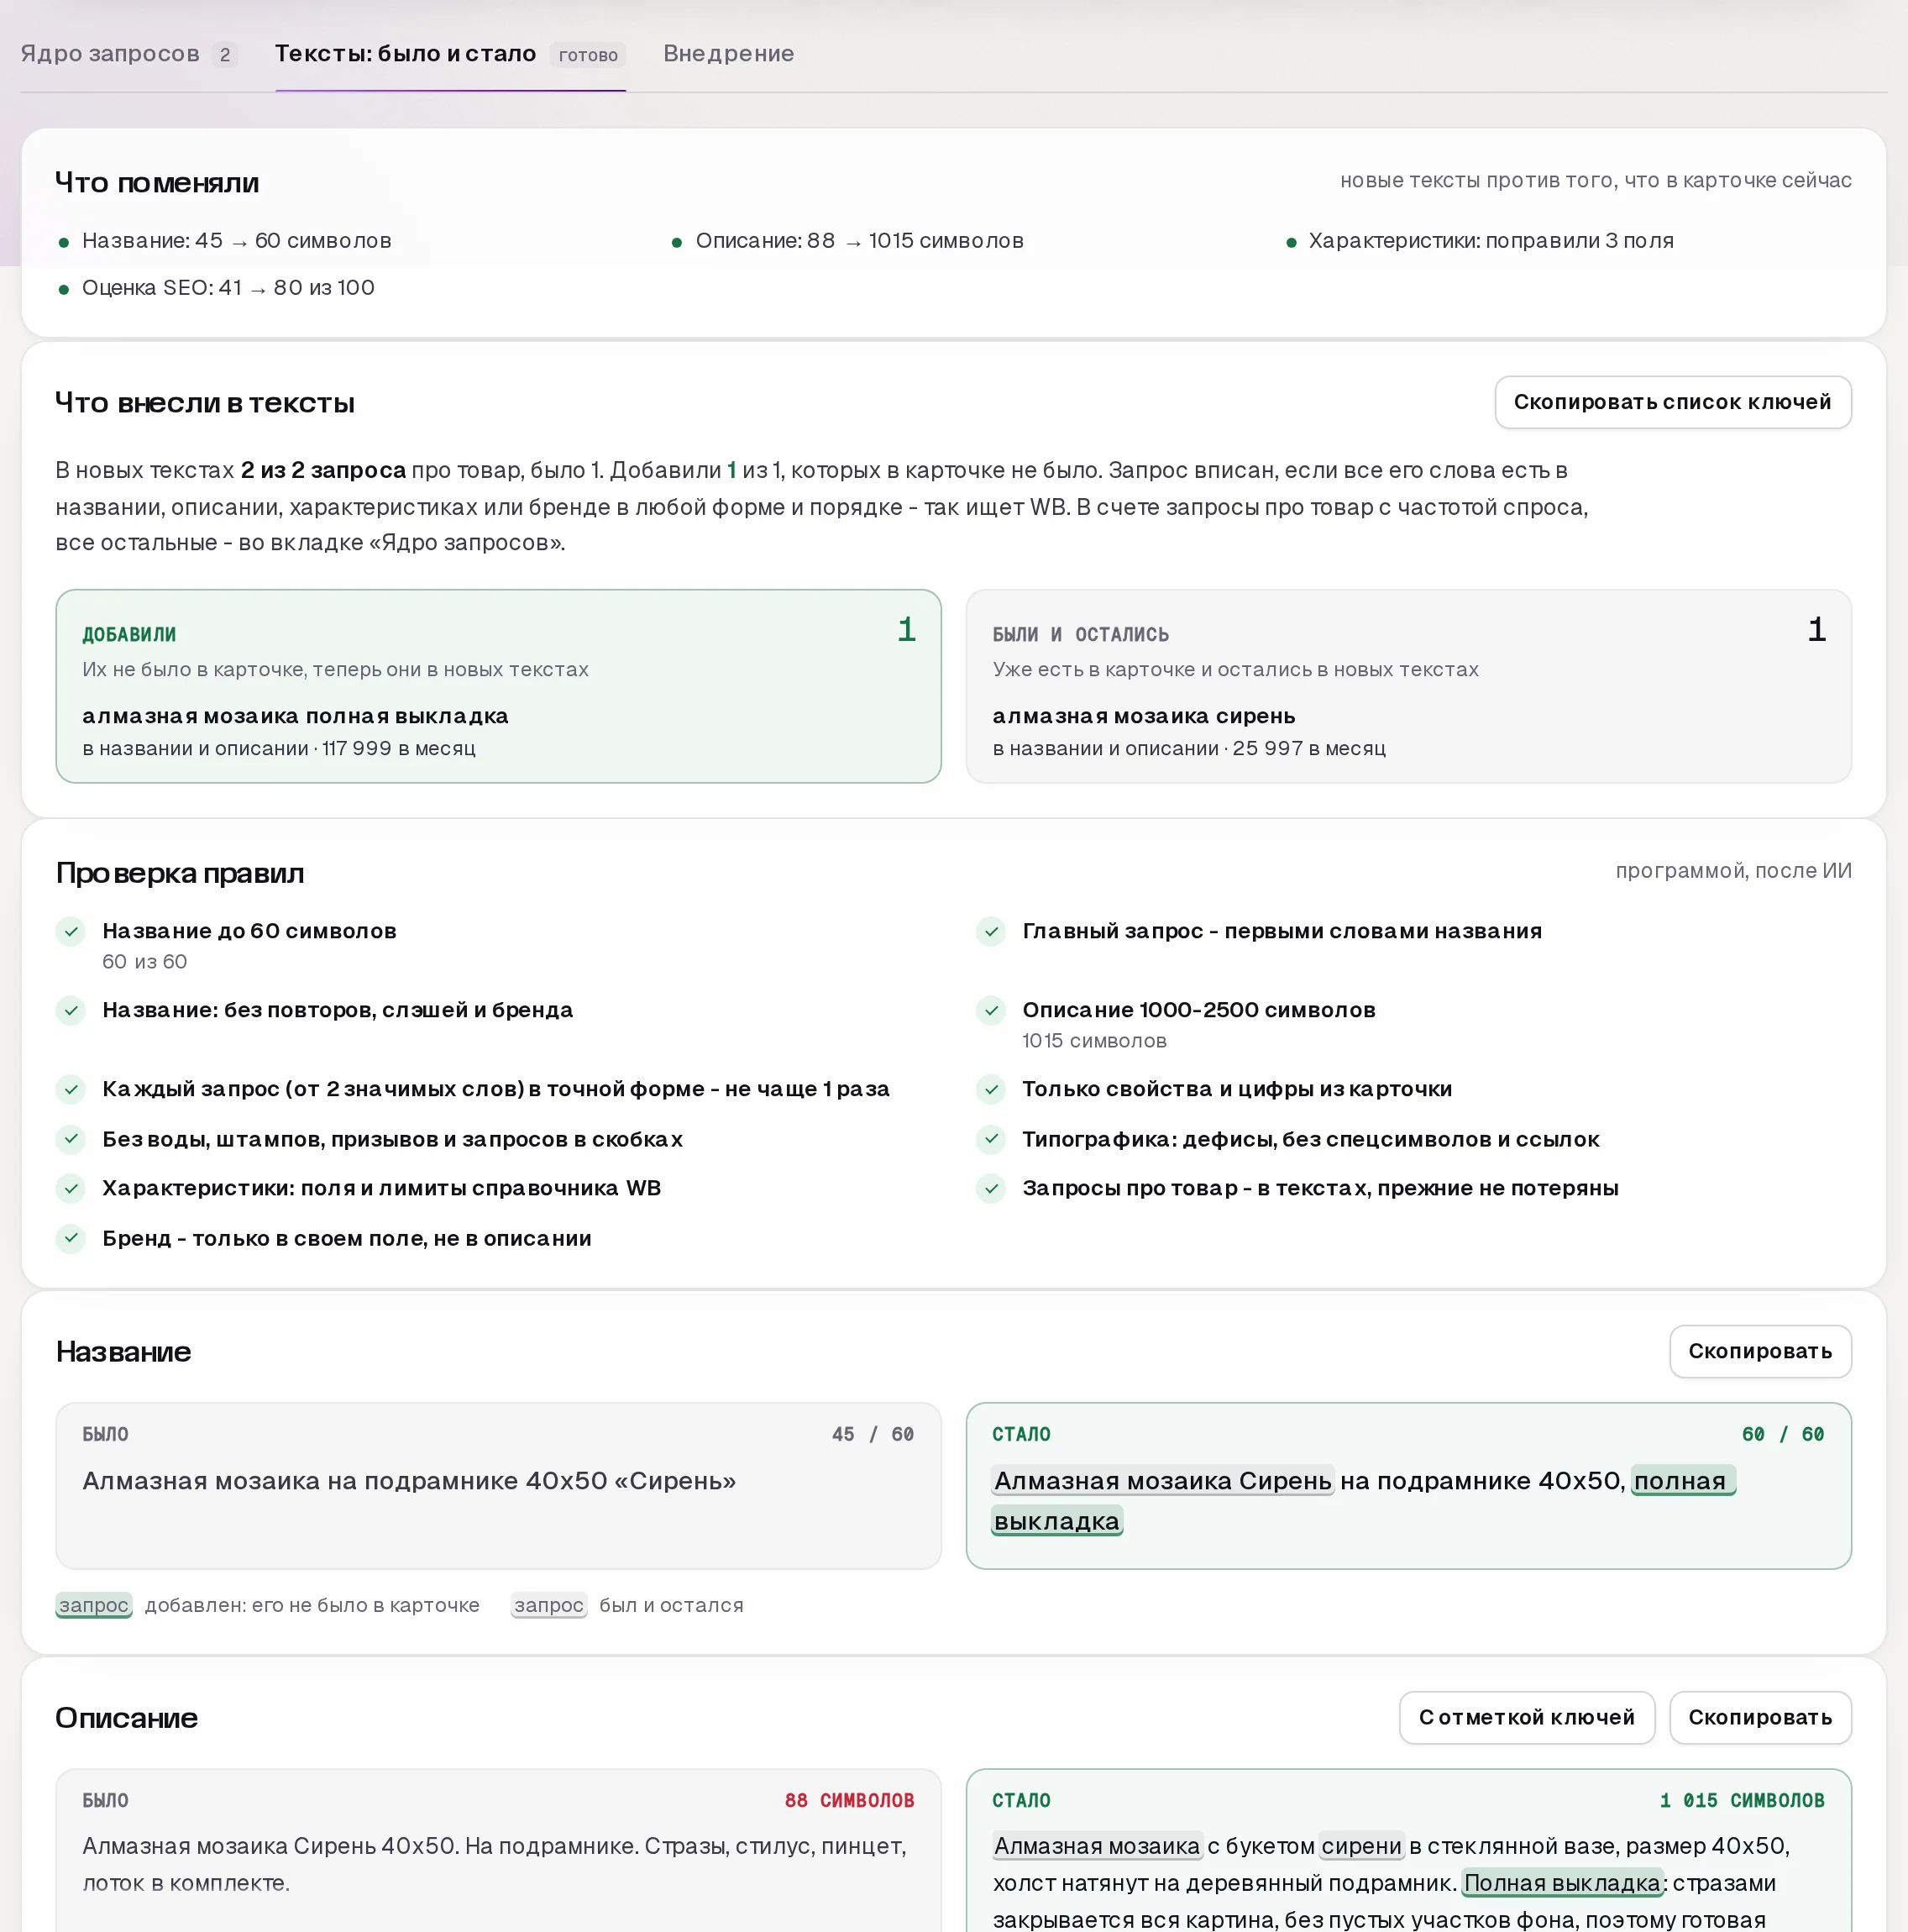This screenshot has height=1932, width=1908.
Task: Click check icon for «Бренд - только в своем поле»
Action: [x=71, y=1238]
